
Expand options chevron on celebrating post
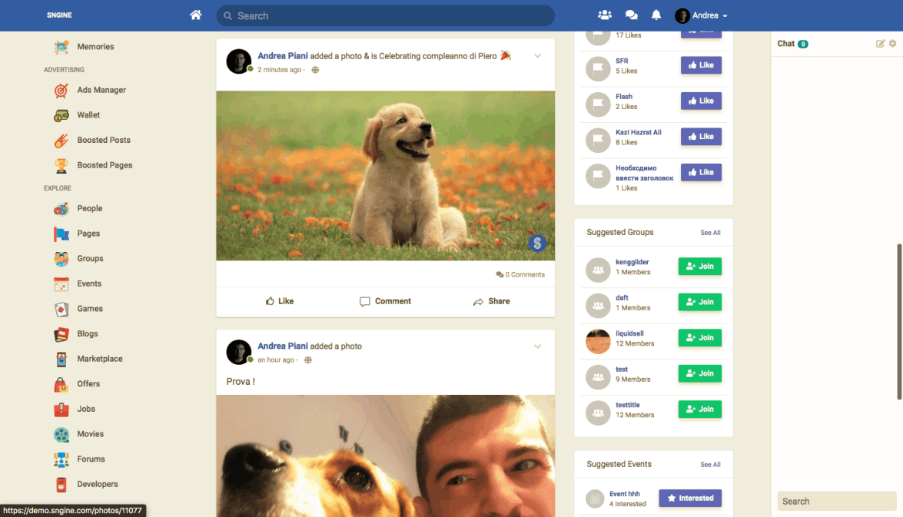538,55
